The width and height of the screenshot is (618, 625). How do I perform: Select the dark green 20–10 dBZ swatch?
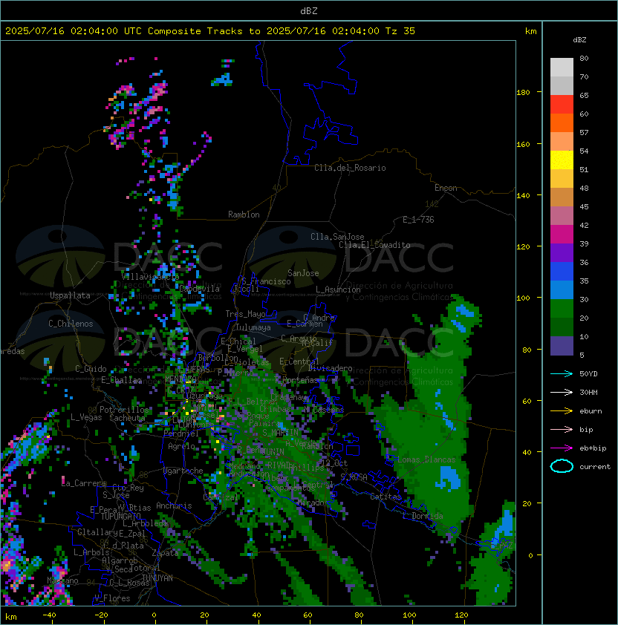(562, 327)
